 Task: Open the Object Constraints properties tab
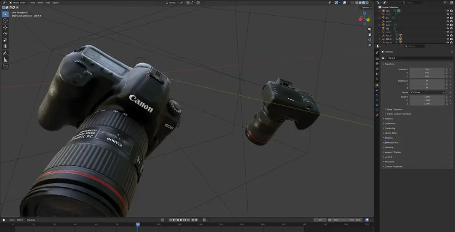(x=377, y=105)
